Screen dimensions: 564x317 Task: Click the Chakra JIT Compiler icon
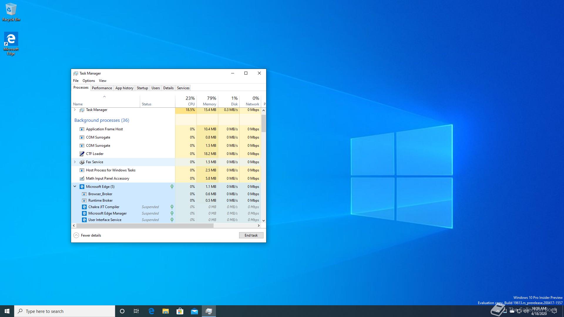point(84,207)
